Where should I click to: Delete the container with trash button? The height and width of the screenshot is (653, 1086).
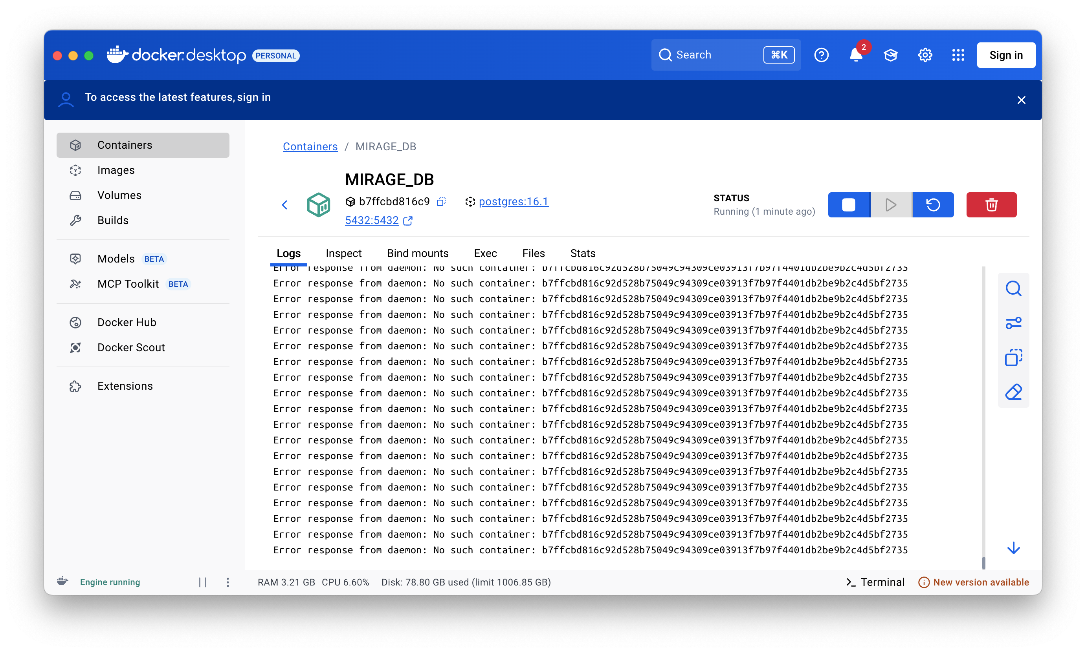click(x=991, y=204)
